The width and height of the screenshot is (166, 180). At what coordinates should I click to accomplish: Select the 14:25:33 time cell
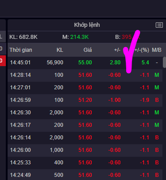point(21,163)
